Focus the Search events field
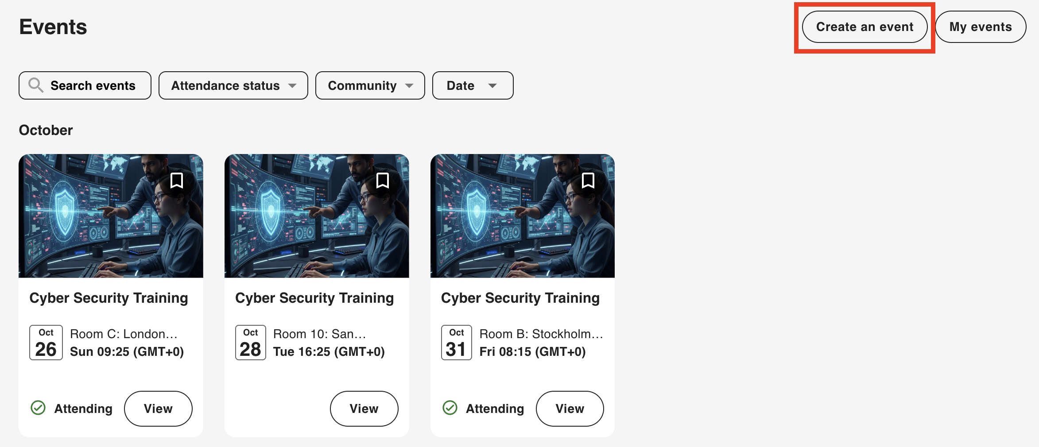 coord(93,85)
